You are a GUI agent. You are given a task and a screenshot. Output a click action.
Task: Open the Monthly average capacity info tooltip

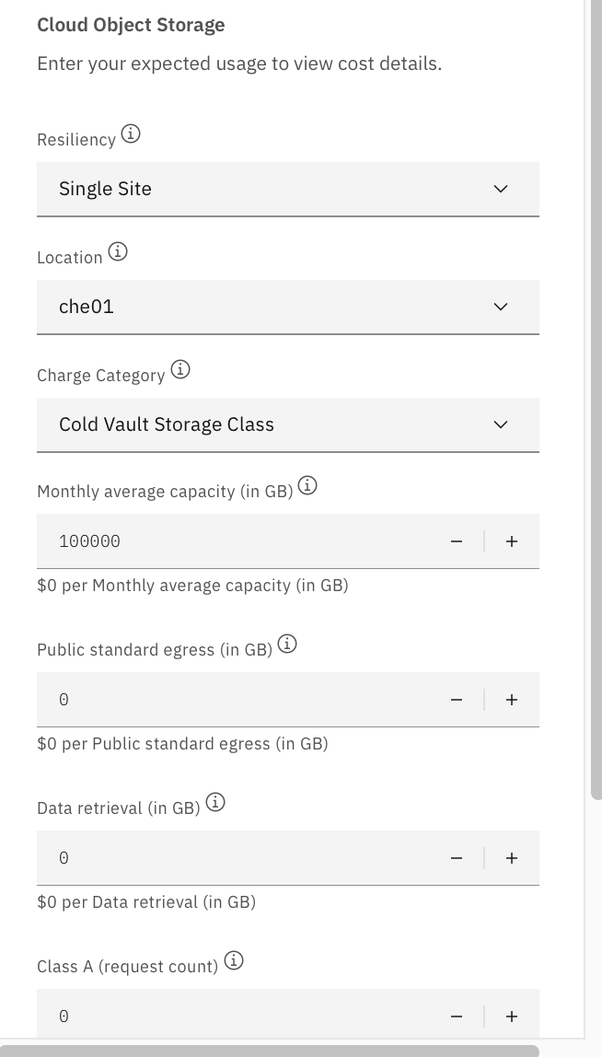point(307,486)
